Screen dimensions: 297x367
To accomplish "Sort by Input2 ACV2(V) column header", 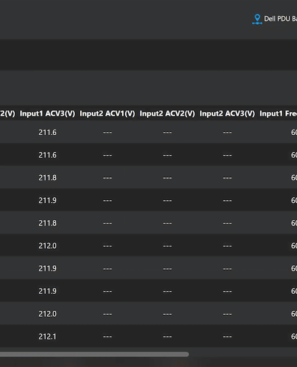I will 167,113.
